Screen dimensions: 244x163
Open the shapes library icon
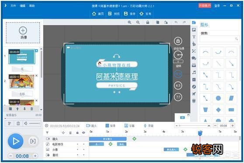[194, 23]
